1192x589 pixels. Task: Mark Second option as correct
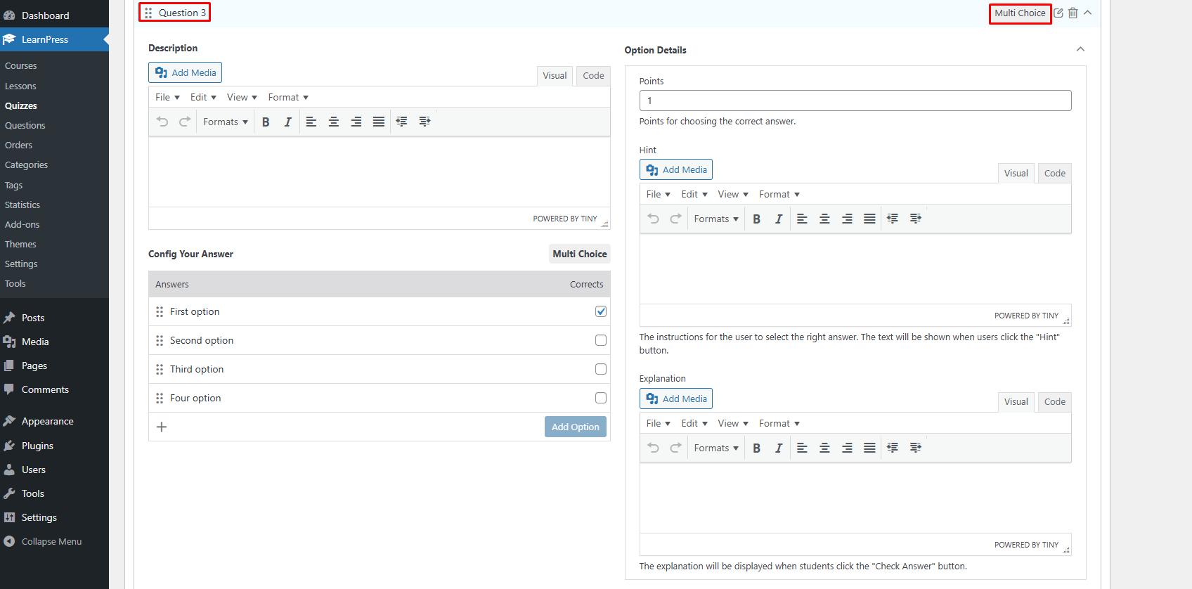click(601, 340)
